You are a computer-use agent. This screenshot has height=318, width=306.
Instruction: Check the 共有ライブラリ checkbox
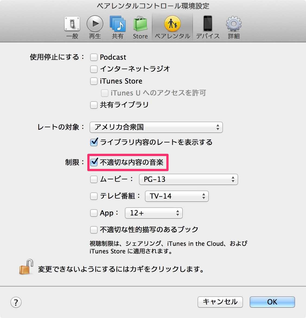click(94, 105)
